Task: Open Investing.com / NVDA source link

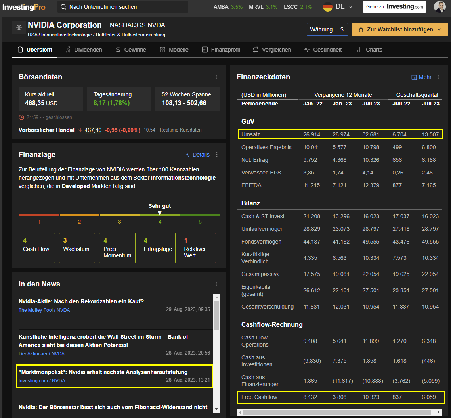Action: tap(42, 381)
